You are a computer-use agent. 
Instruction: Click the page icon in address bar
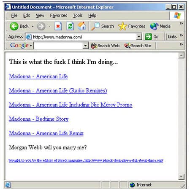coord(29,37)
